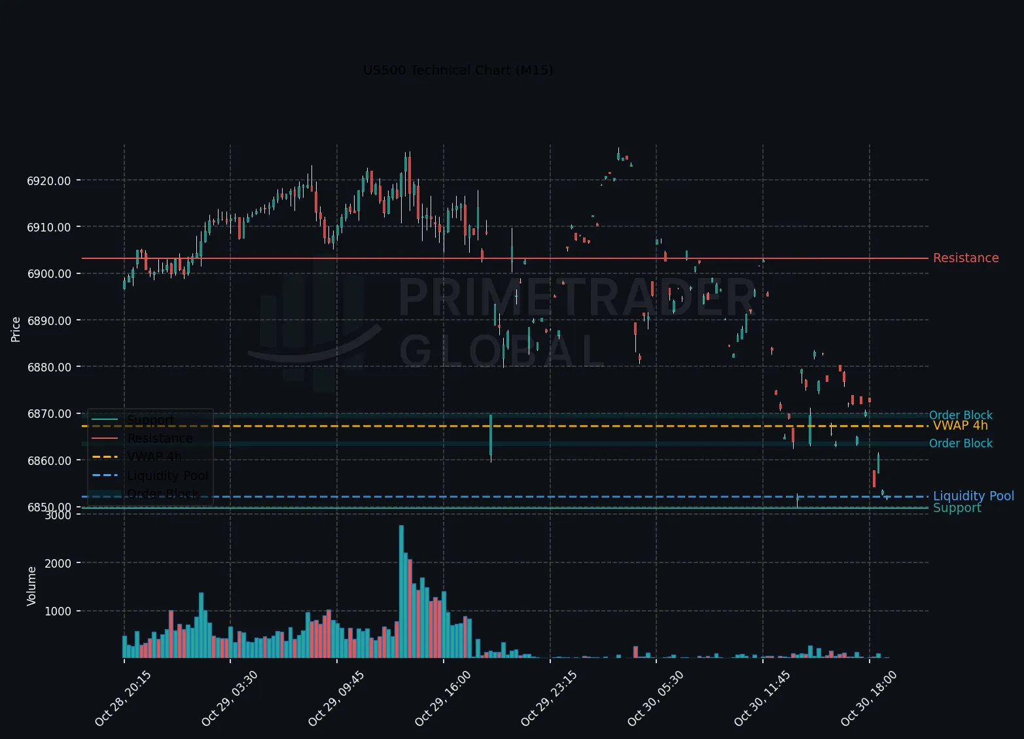Click the green Support label beside the chart
Image resolution: width=1024 pixels, height=739 pixels.
pos(957,508)
